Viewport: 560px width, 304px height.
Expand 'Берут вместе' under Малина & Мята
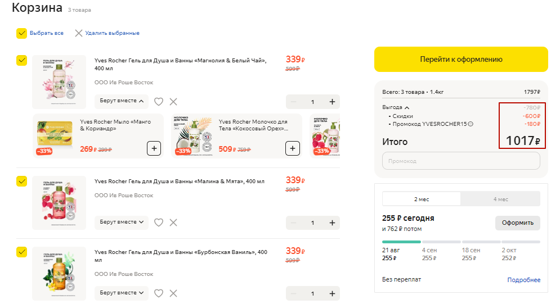[121, 222]
